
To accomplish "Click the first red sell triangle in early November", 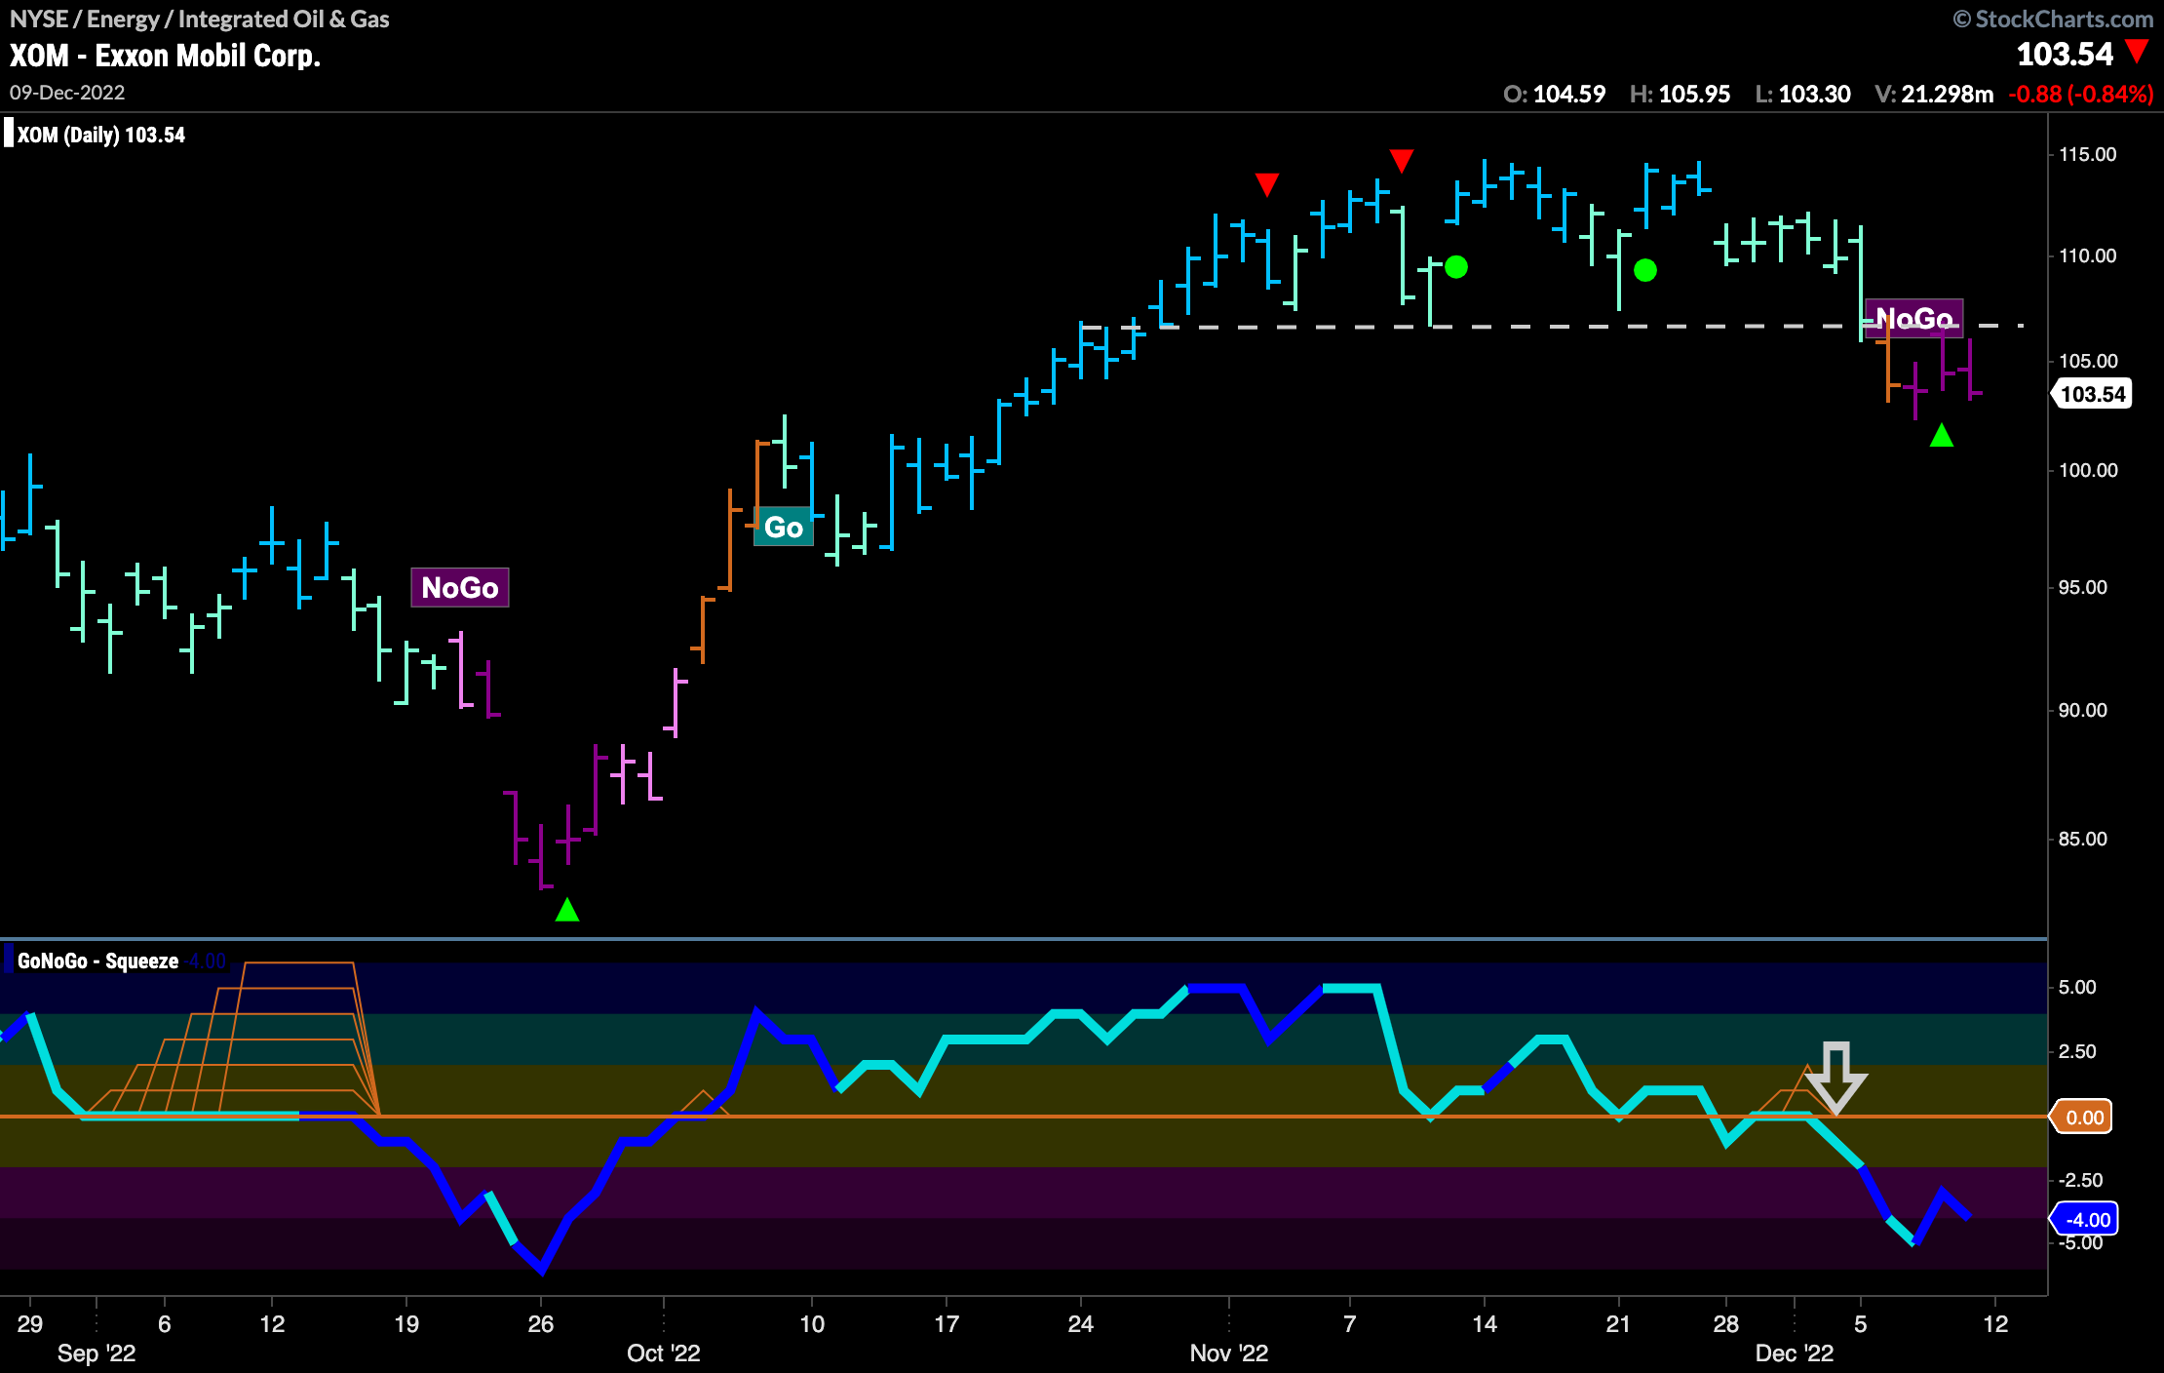I will pyautogui.click(x=1267, y=184).
